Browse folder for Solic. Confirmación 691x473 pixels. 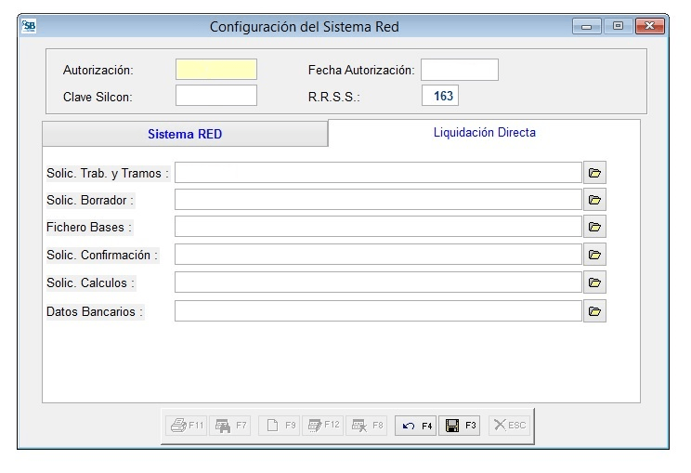coord(594,255)
